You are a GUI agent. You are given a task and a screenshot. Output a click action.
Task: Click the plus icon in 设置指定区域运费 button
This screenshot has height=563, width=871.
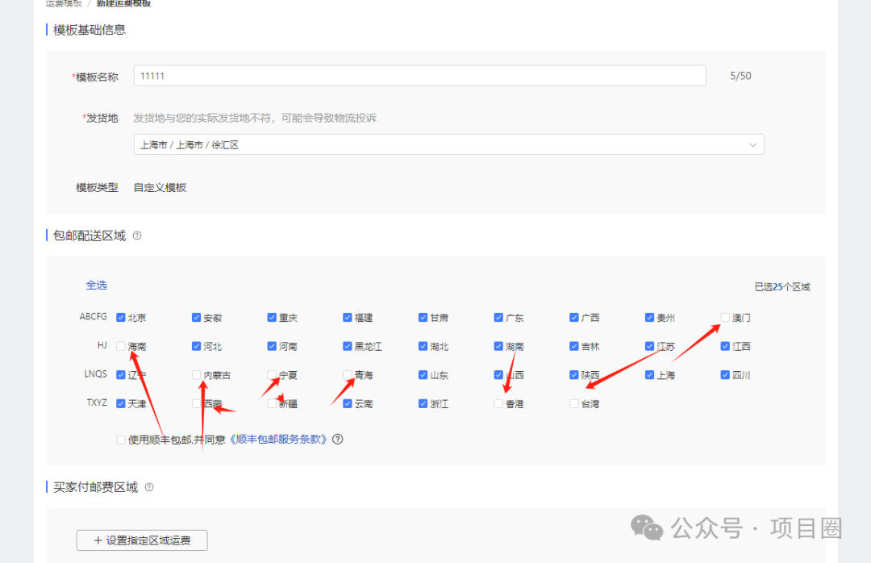[98, 540]
